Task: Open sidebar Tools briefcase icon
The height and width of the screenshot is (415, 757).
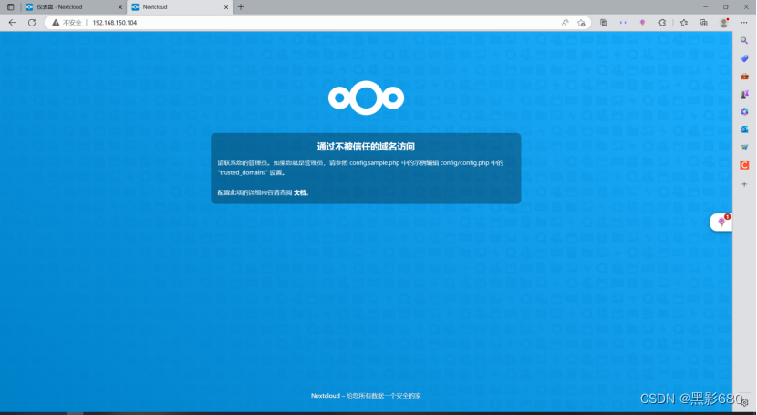Action: (744, 77)
